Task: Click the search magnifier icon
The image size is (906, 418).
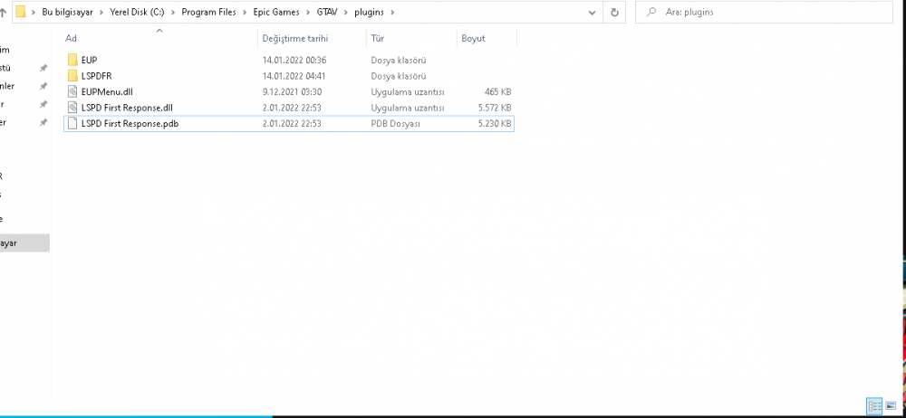Action: click(651, 12)
